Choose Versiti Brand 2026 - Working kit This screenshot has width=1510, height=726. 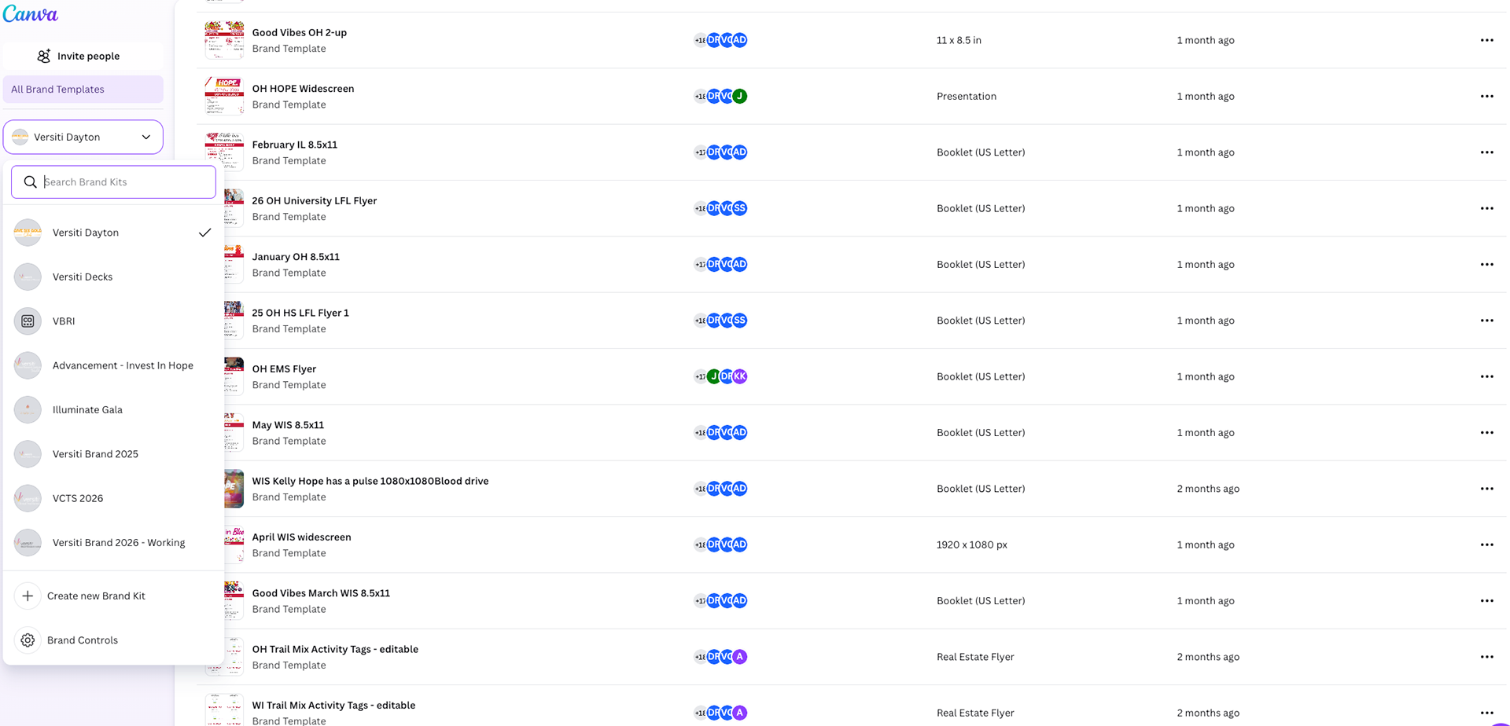coord(113,543)
